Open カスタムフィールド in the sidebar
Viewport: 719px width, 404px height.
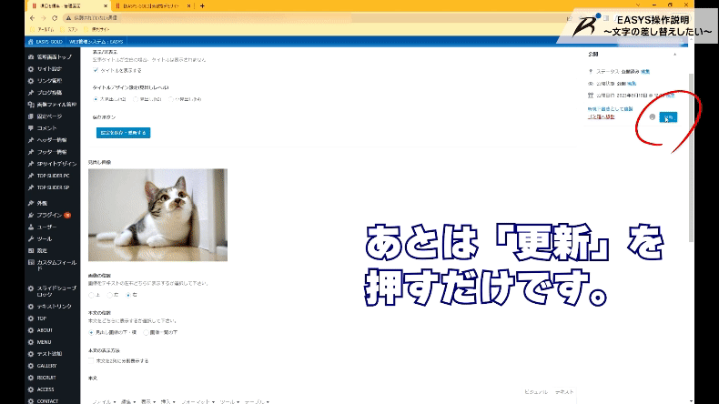click(x=52, y=265)
